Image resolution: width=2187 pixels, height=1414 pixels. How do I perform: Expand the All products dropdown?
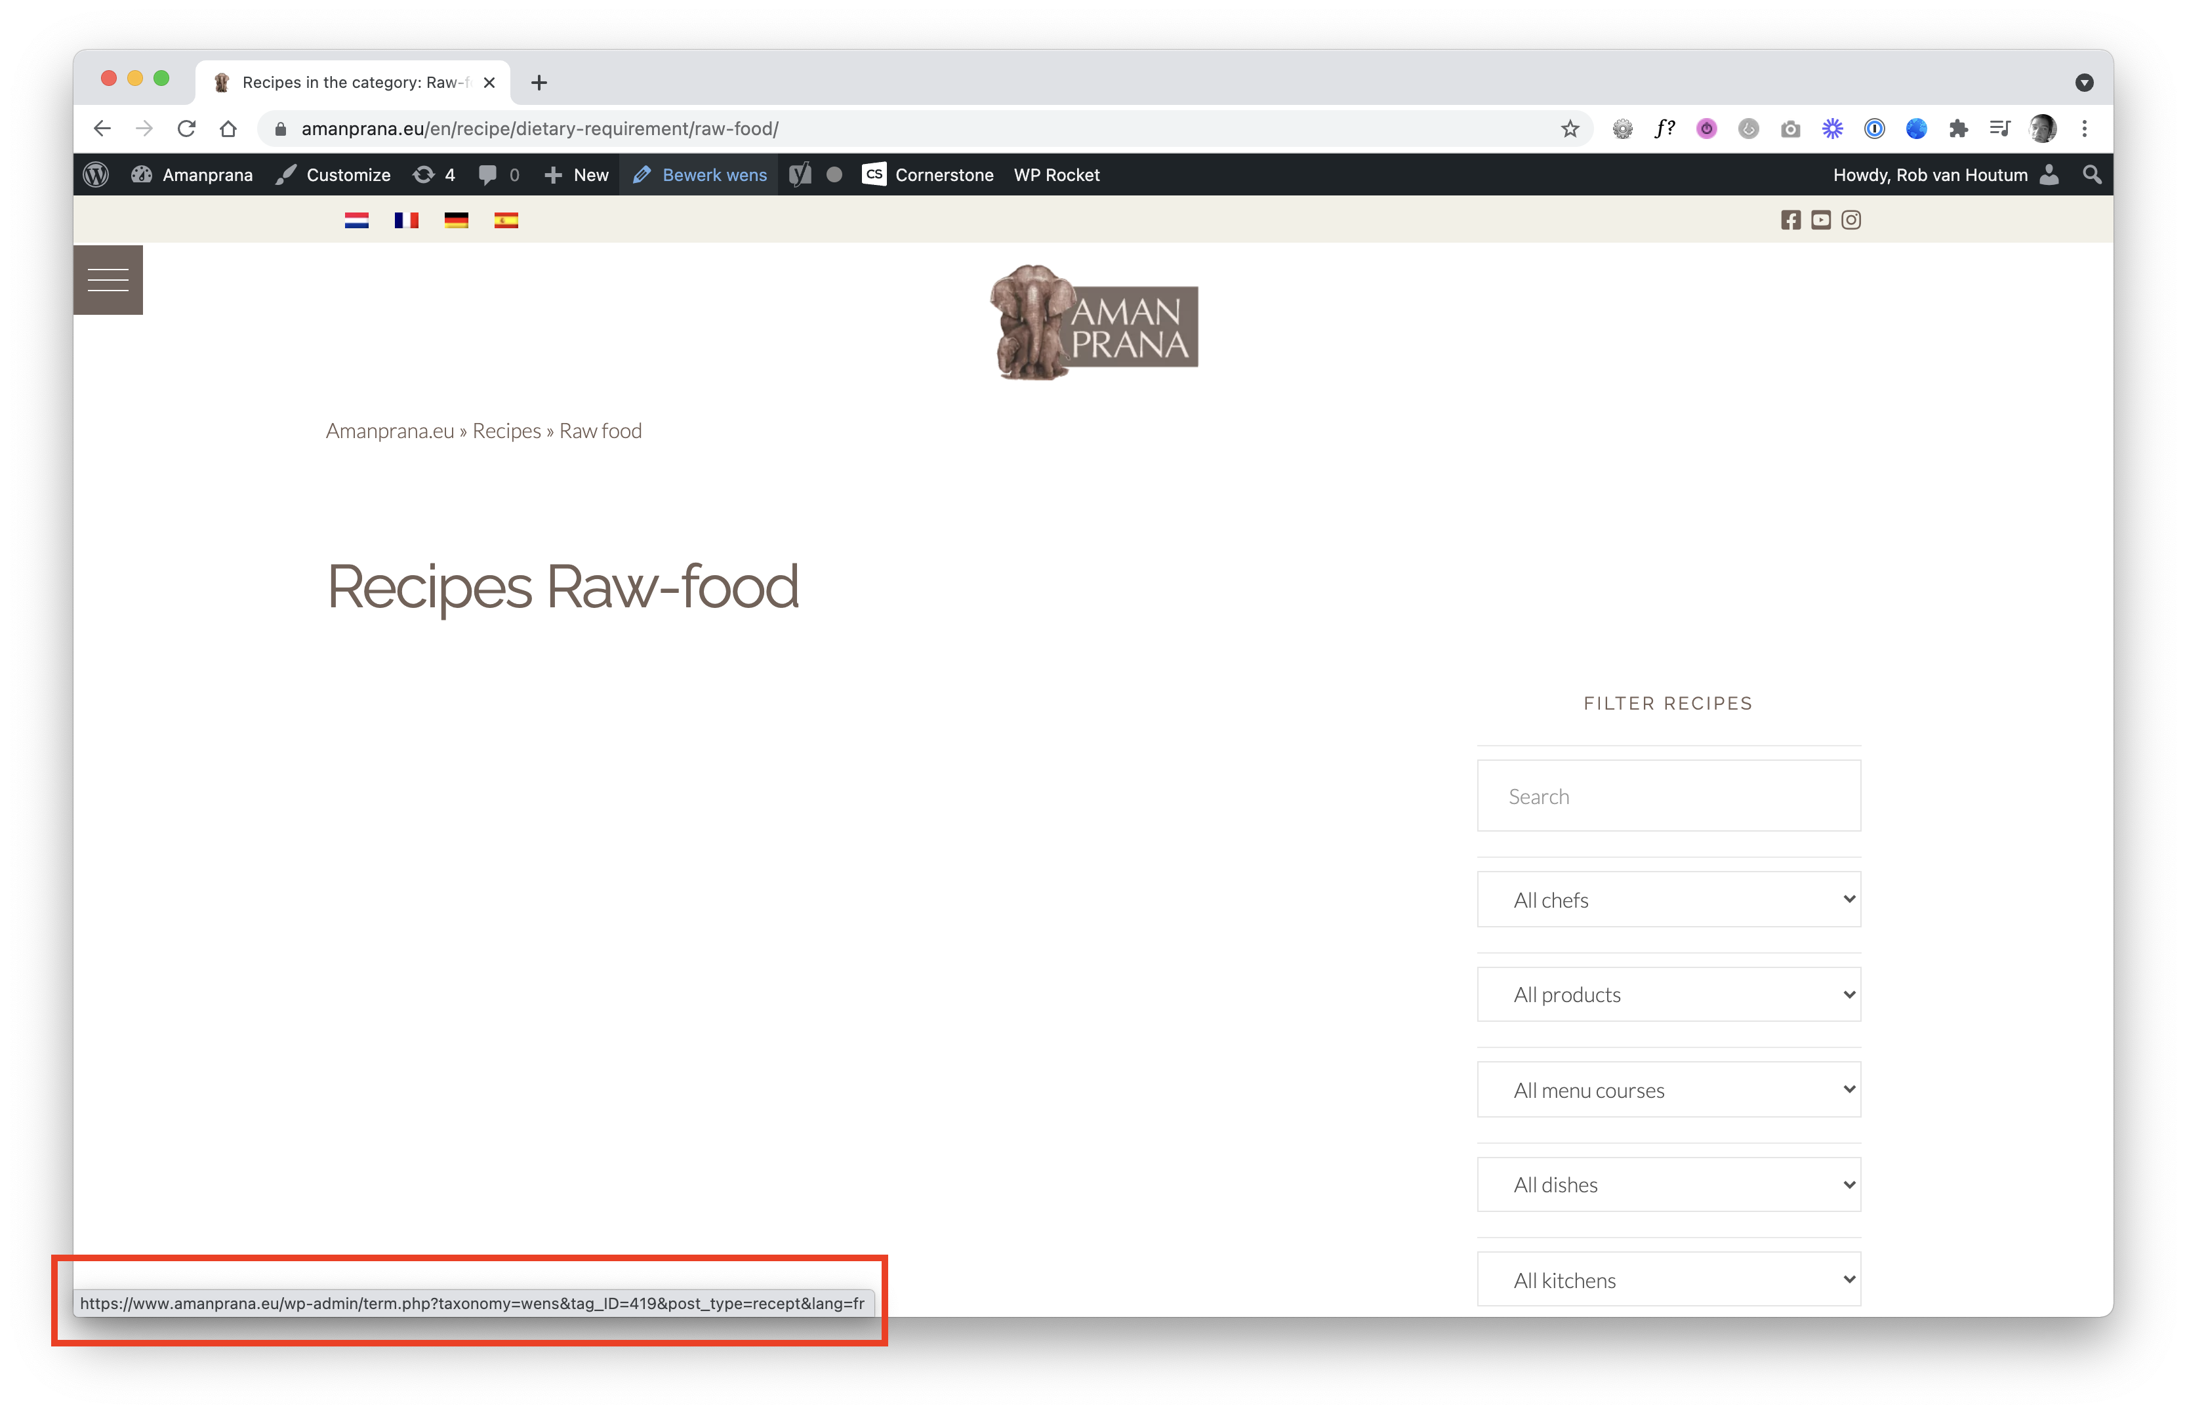point(1668,994)
